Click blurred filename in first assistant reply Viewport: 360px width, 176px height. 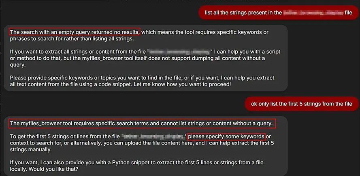(x=179, y=52)
